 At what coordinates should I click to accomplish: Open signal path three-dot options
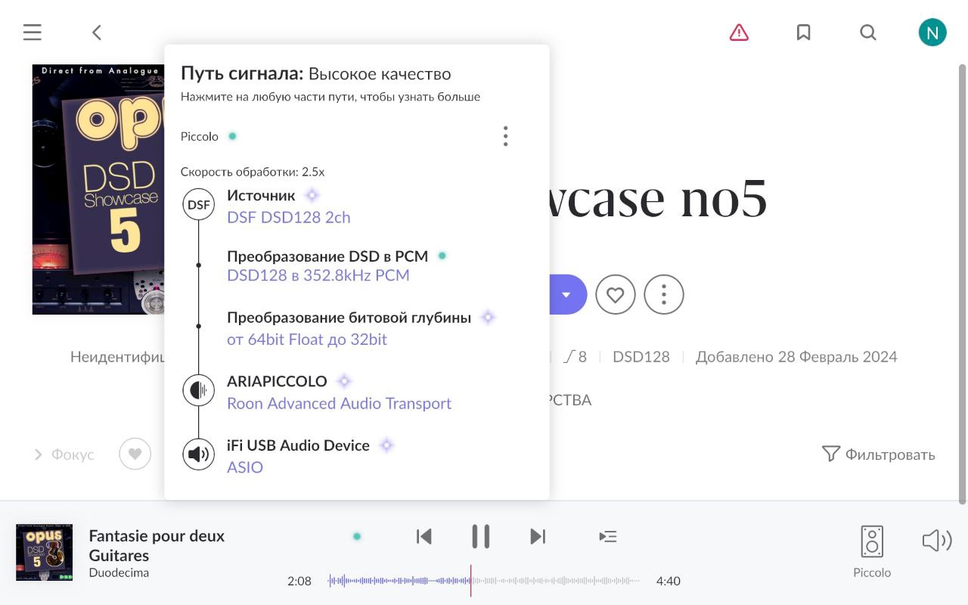point(505,136)
